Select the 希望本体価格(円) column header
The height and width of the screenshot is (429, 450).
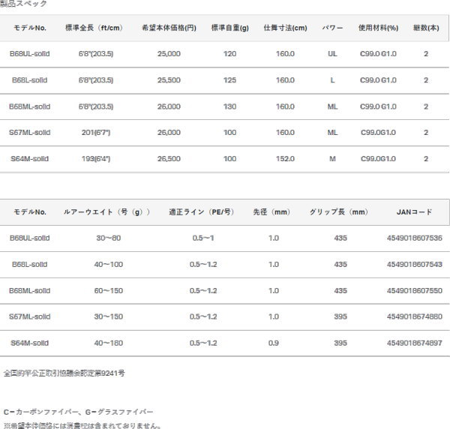click(x=169, y=28)
